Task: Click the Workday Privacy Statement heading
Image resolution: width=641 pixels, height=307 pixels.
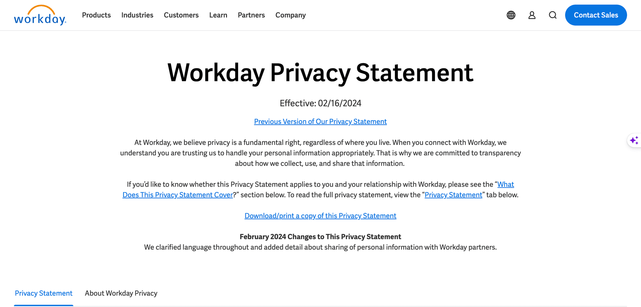Action: point(320,73)
